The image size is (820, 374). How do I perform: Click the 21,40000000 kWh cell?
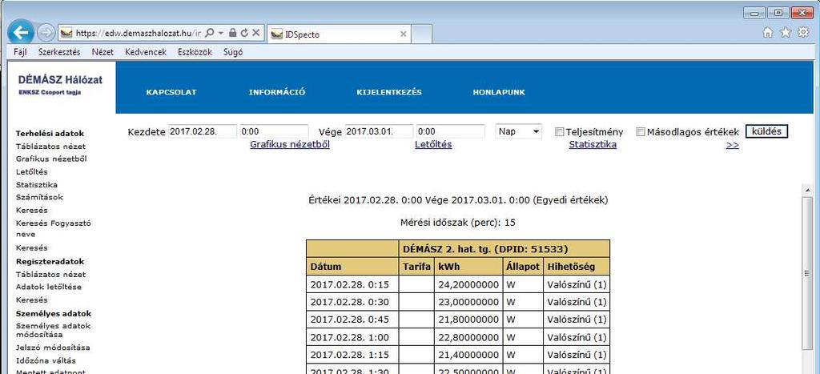[x=468, y=354]
